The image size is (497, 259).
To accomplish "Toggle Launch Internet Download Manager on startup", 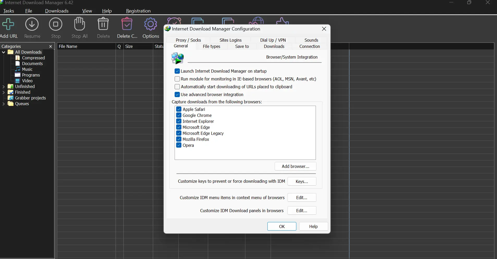I will [x=177, y=71].
